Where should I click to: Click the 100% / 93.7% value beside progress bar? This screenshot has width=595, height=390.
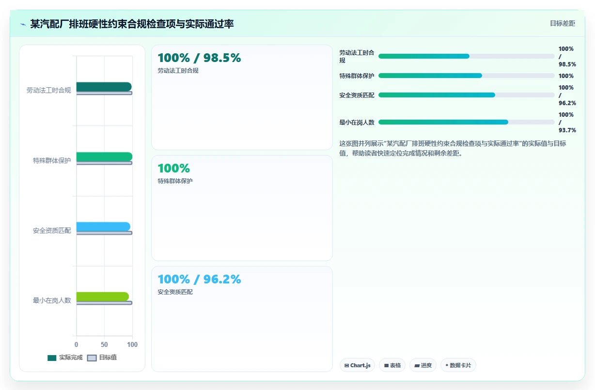[x=567, y=123]
